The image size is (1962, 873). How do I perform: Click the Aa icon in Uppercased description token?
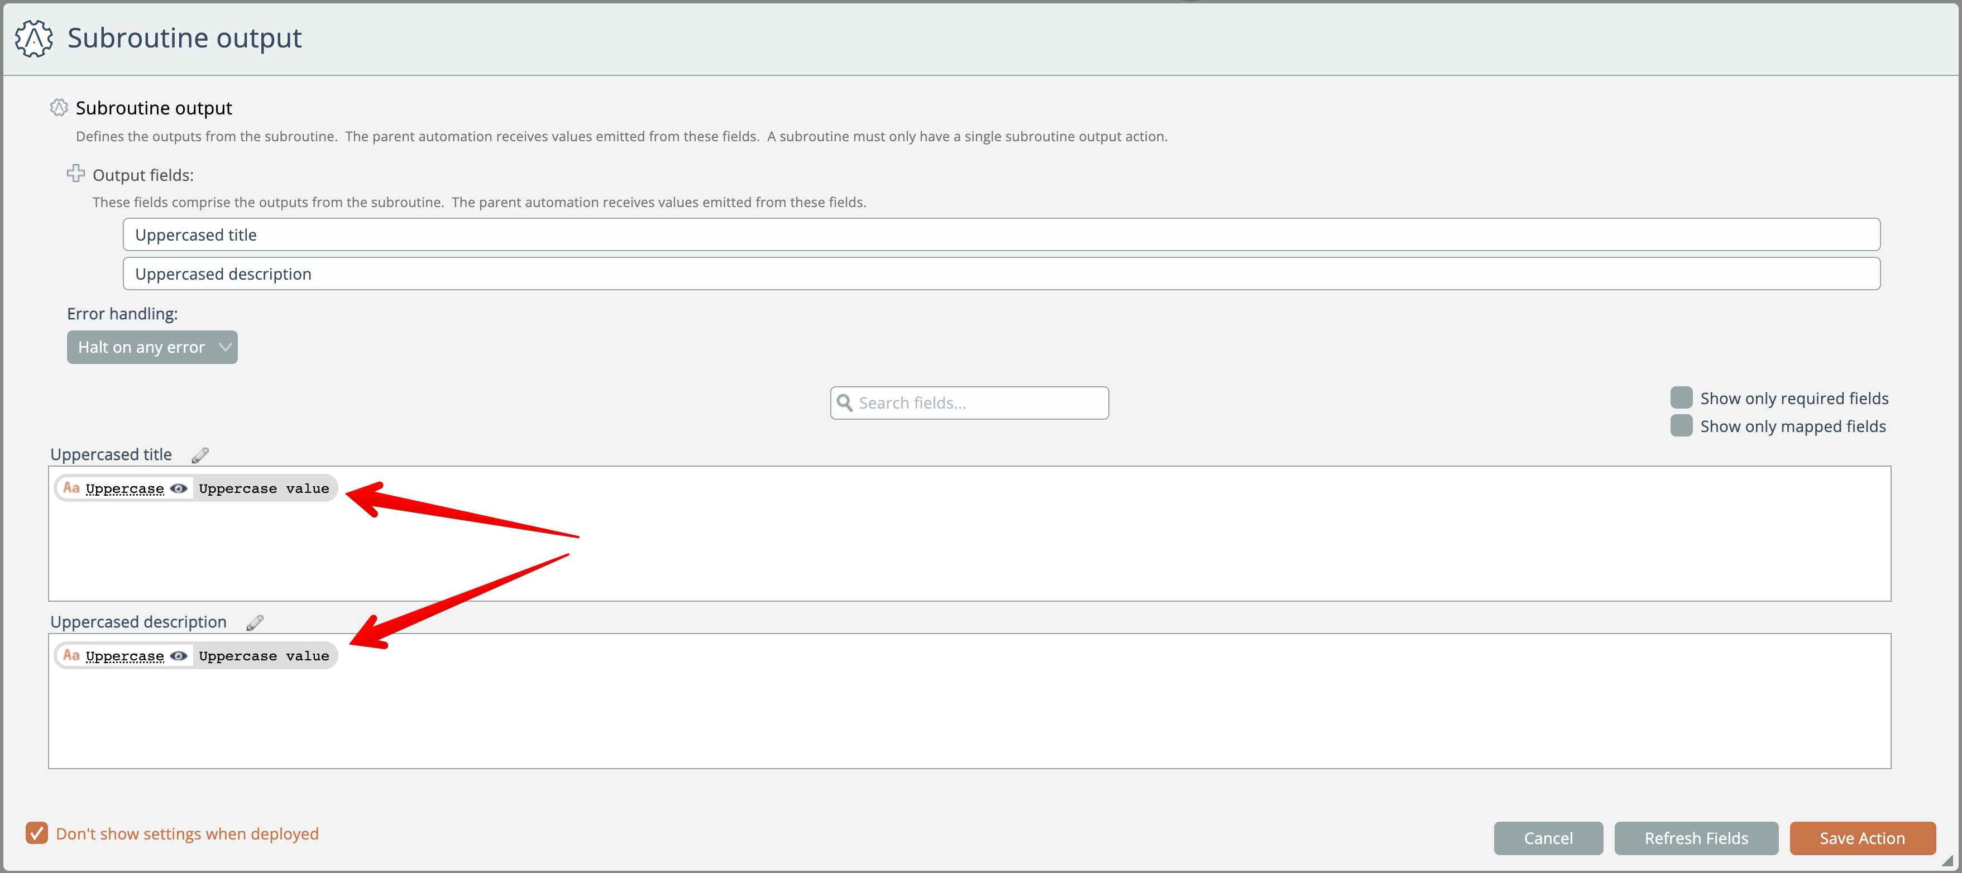point(71,656)
